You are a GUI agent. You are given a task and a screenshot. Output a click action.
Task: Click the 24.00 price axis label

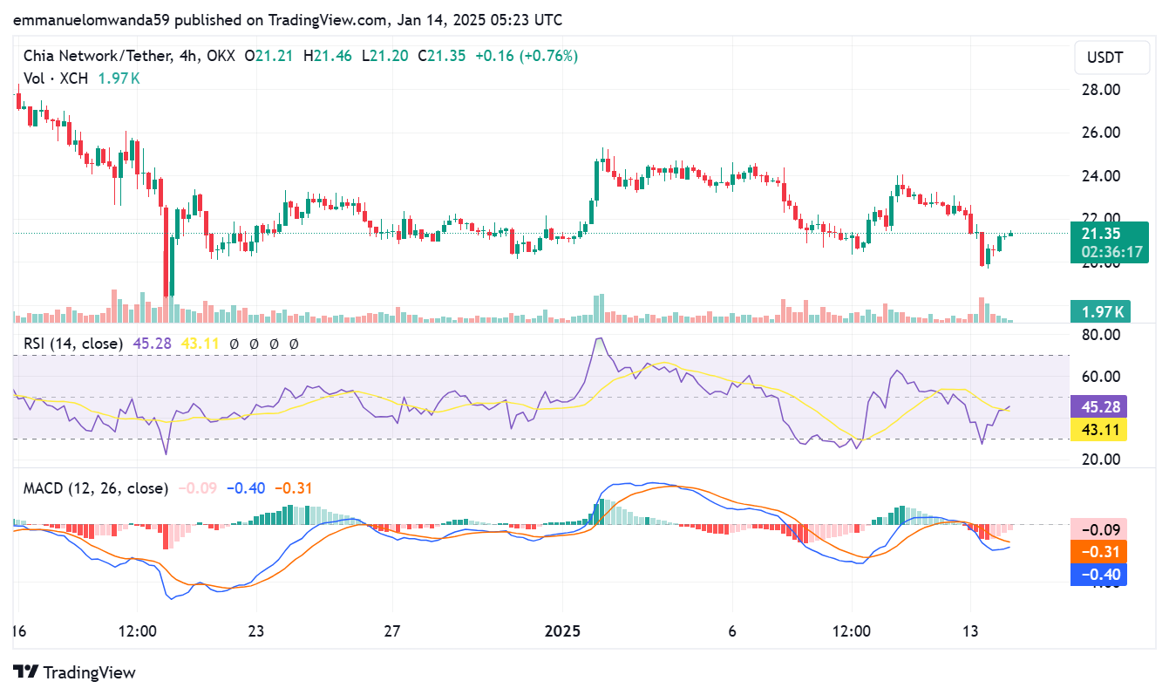tap(1100, 175)
